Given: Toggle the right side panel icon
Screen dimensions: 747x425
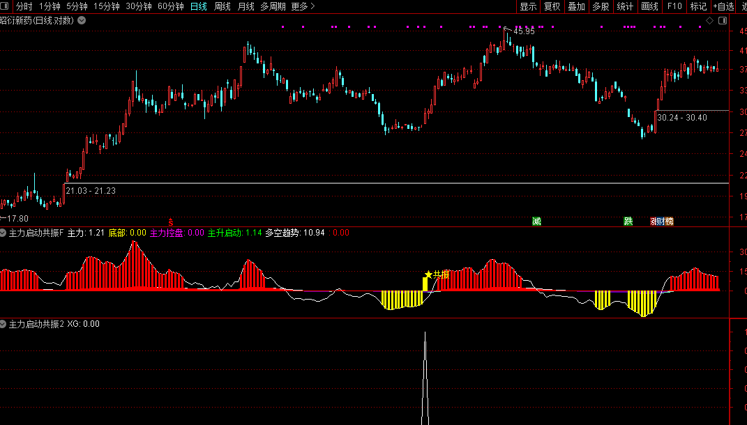Looking at the screenshot, I should 723,20.
